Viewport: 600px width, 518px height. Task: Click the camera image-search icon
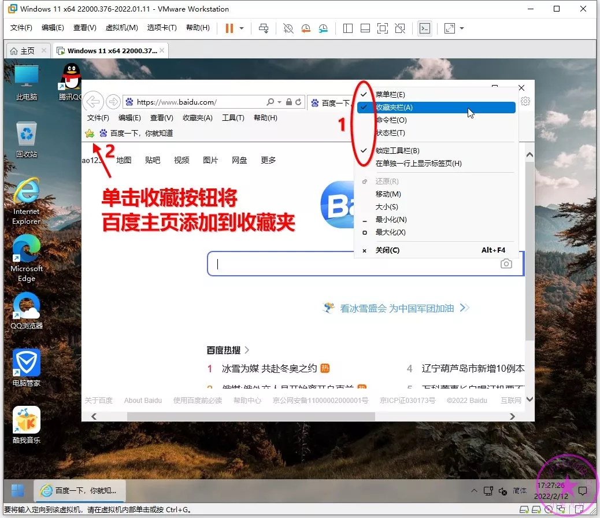[x=506, y=264]
